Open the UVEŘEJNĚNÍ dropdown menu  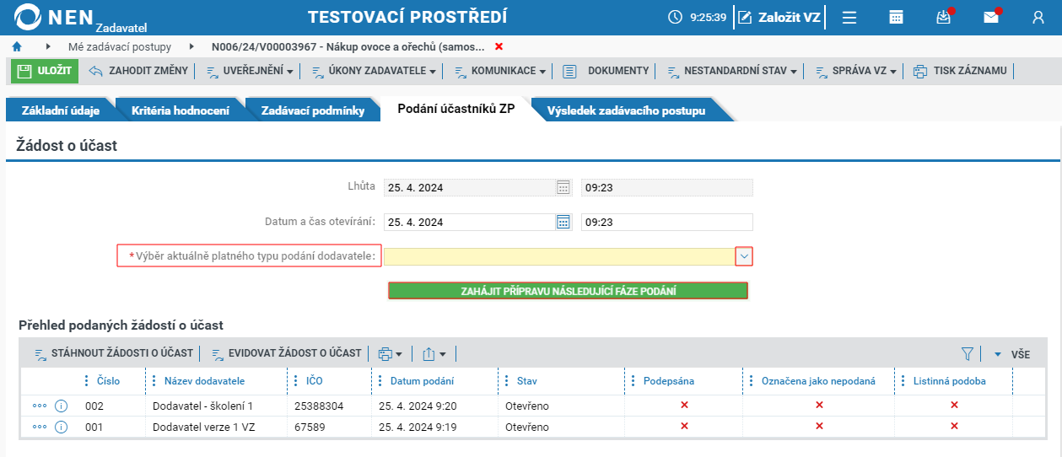250,71
